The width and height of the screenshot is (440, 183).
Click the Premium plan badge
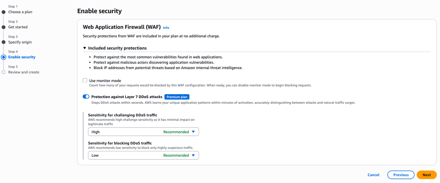coord(177,97)
